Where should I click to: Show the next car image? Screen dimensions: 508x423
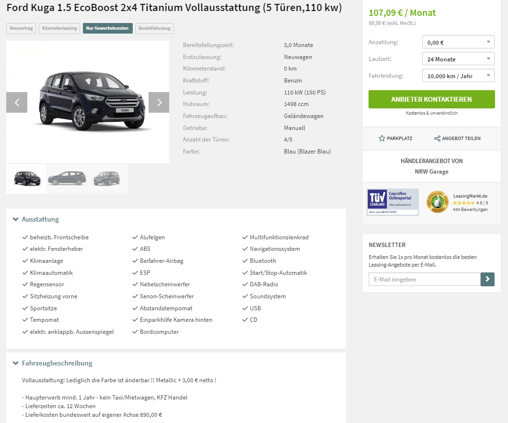point(159,103)
